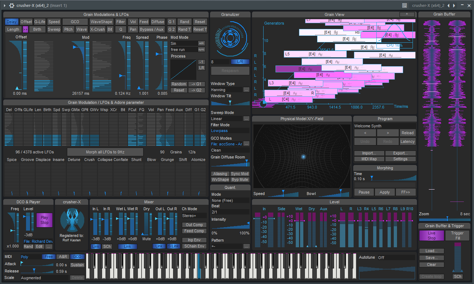Open Beat dropdown showing 2/1
The width and height of the screenshot is (474, 284).
point(230,212)
